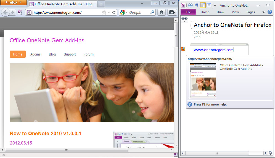Open the Draw ribbon tab in OneNote
The width and height of the screenshot is (275, 158).
tap(220, 12)
